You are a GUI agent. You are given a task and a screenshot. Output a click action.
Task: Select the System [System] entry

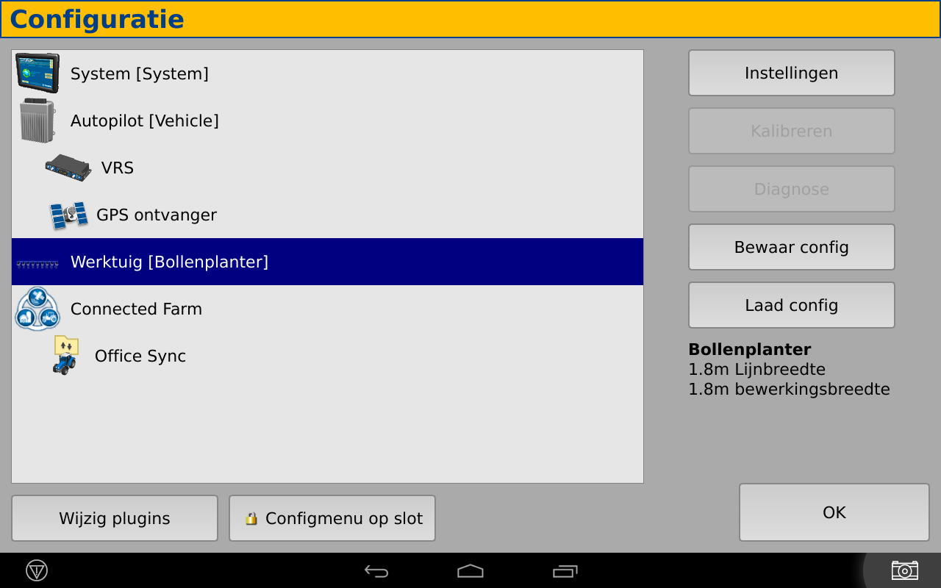[140, 73]
